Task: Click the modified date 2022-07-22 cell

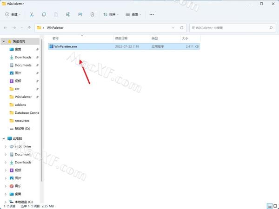Action: click(127, 46)
